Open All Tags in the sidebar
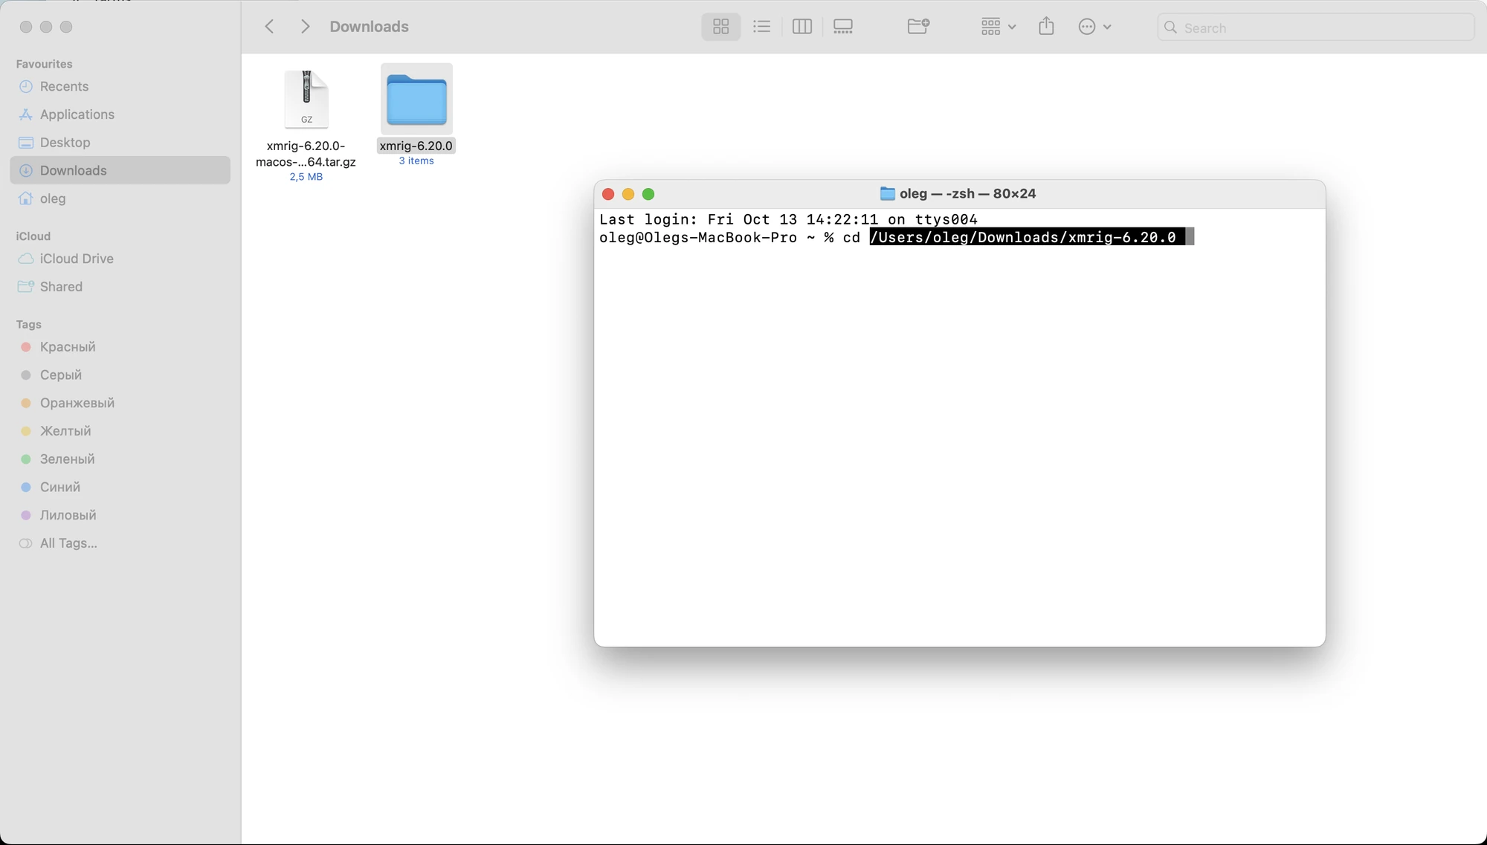1487x845 pixels. point(68,543)
